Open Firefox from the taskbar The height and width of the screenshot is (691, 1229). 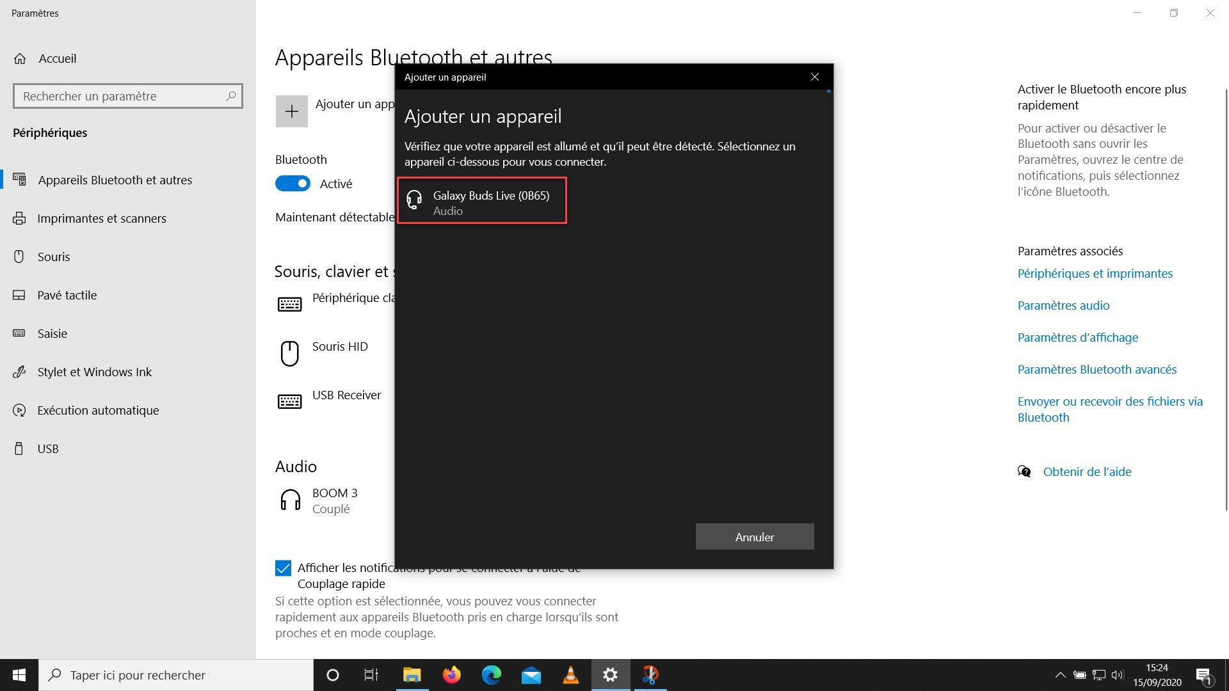coord(452,675)
